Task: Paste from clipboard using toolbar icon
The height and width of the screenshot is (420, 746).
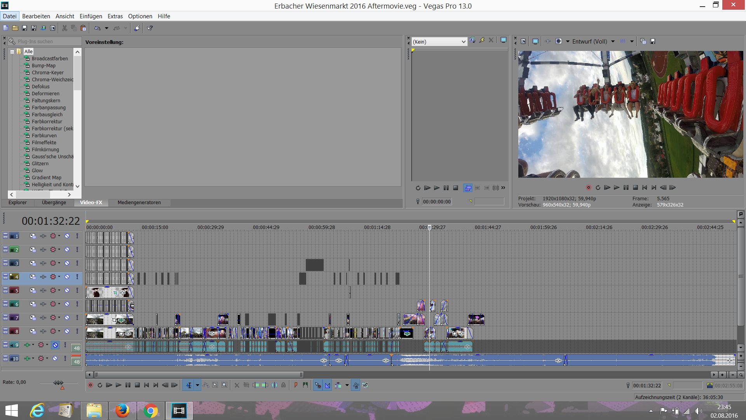Action: [x=83, y=28]
